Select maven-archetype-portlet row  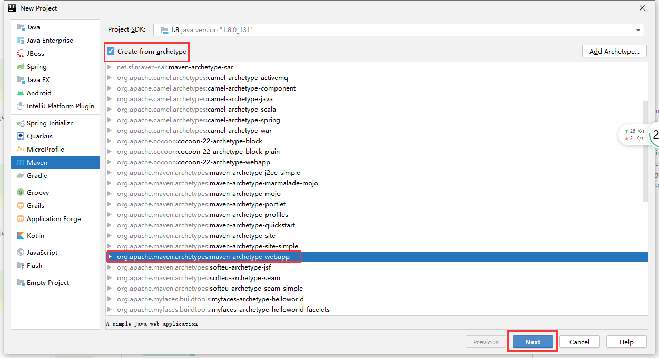[377, 204]
